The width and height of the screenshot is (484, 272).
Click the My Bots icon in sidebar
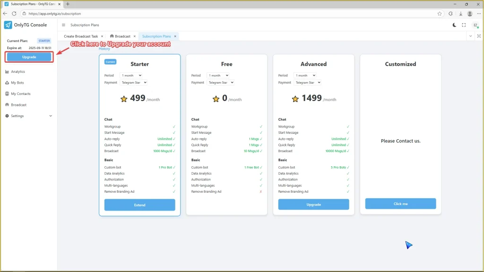7,83
